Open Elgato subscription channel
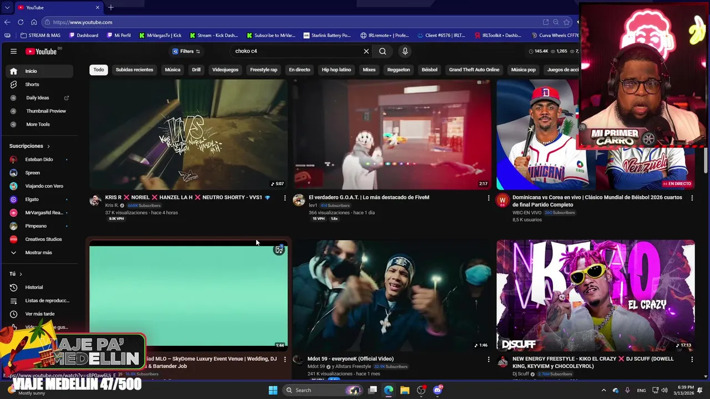 pyautogui.click(x=39, y=199)
